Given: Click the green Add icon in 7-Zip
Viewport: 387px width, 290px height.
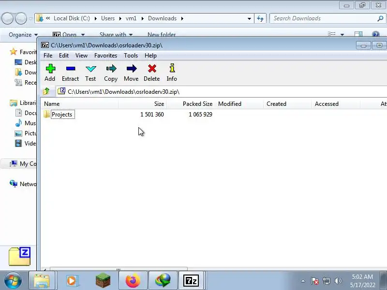Looking at the screenshot, I should tap(50, 69).
